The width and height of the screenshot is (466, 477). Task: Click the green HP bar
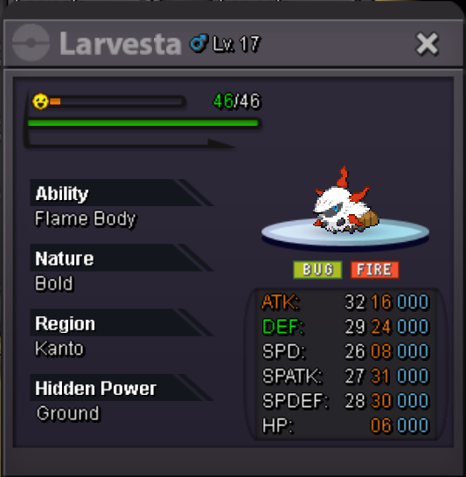point(143,123)
